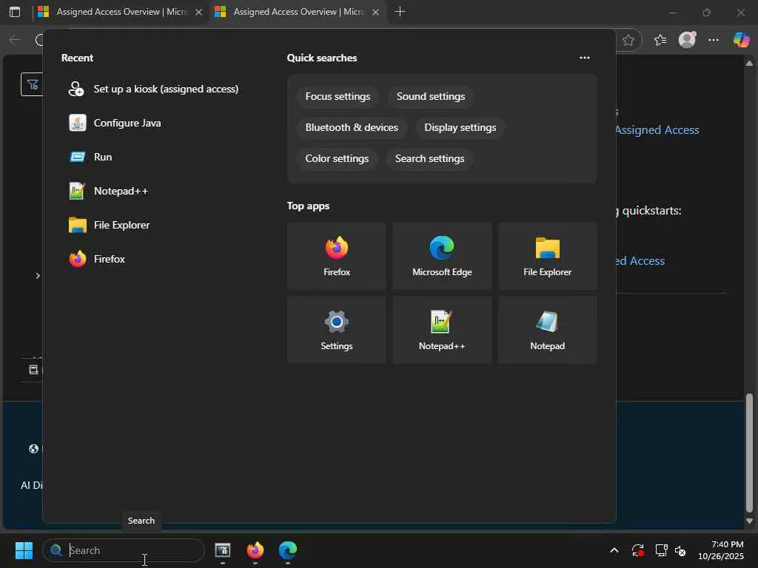Click the page scrollbar down arrow
Screen dimensions: 758x568
click(749, 521)
